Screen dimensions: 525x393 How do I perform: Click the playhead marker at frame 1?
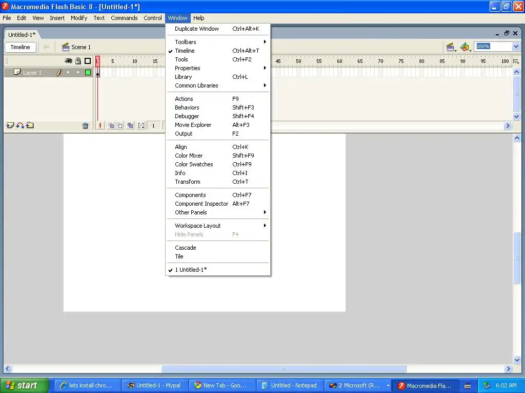click(x=97, y=61)
